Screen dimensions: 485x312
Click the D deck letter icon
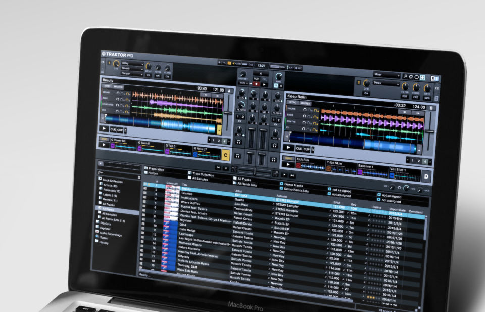427,176
